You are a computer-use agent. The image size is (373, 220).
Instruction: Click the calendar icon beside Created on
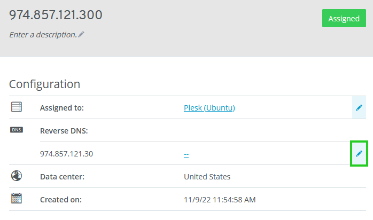(x=17, y=199)
